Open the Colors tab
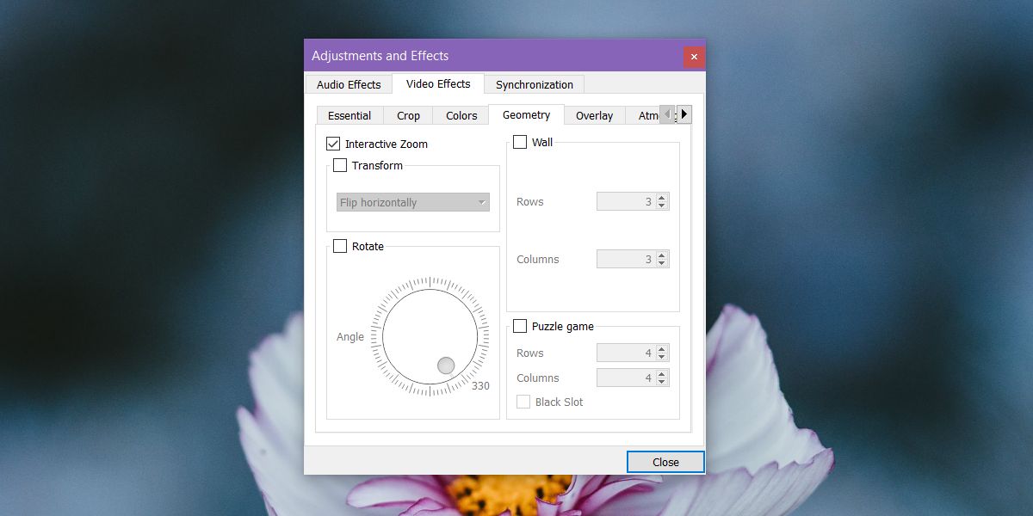1033x516 pixels. (x=461, y=115)
